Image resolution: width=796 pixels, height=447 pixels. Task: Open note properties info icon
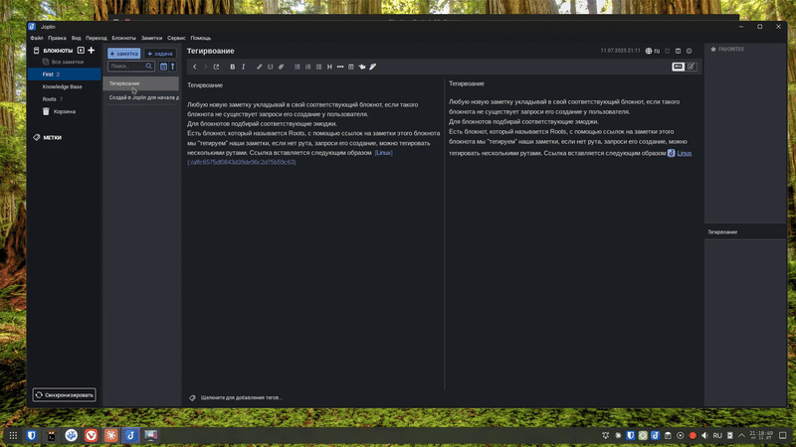tap(689, 51)
